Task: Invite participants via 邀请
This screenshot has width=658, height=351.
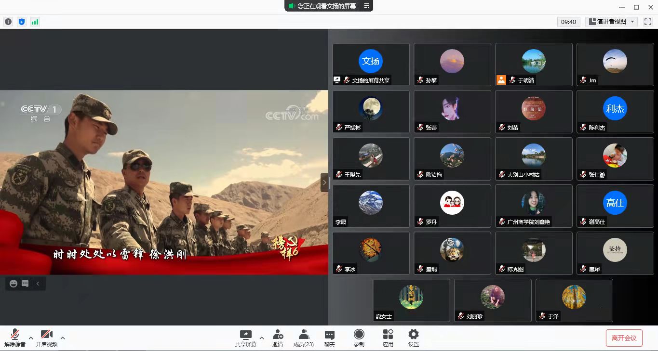Action: click(277, 337)
